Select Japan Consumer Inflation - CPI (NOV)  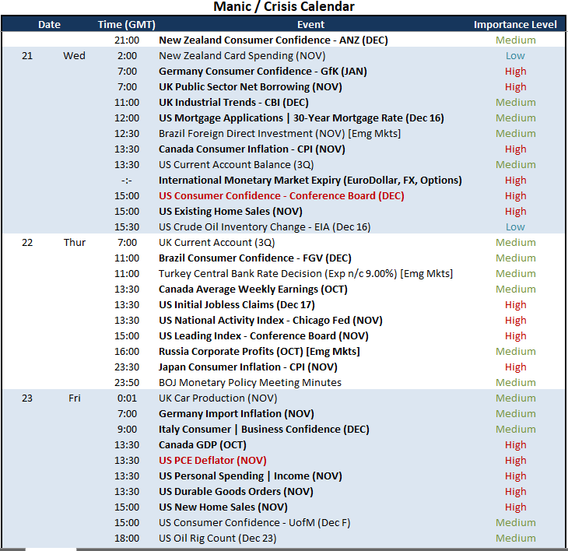[x=247, y=367]
